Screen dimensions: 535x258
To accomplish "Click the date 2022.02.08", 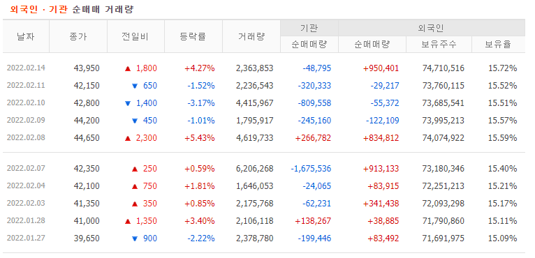I will (x=26, y=137).
